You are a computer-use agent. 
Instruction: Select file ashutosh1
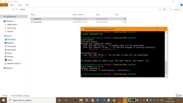coord(78,19)
